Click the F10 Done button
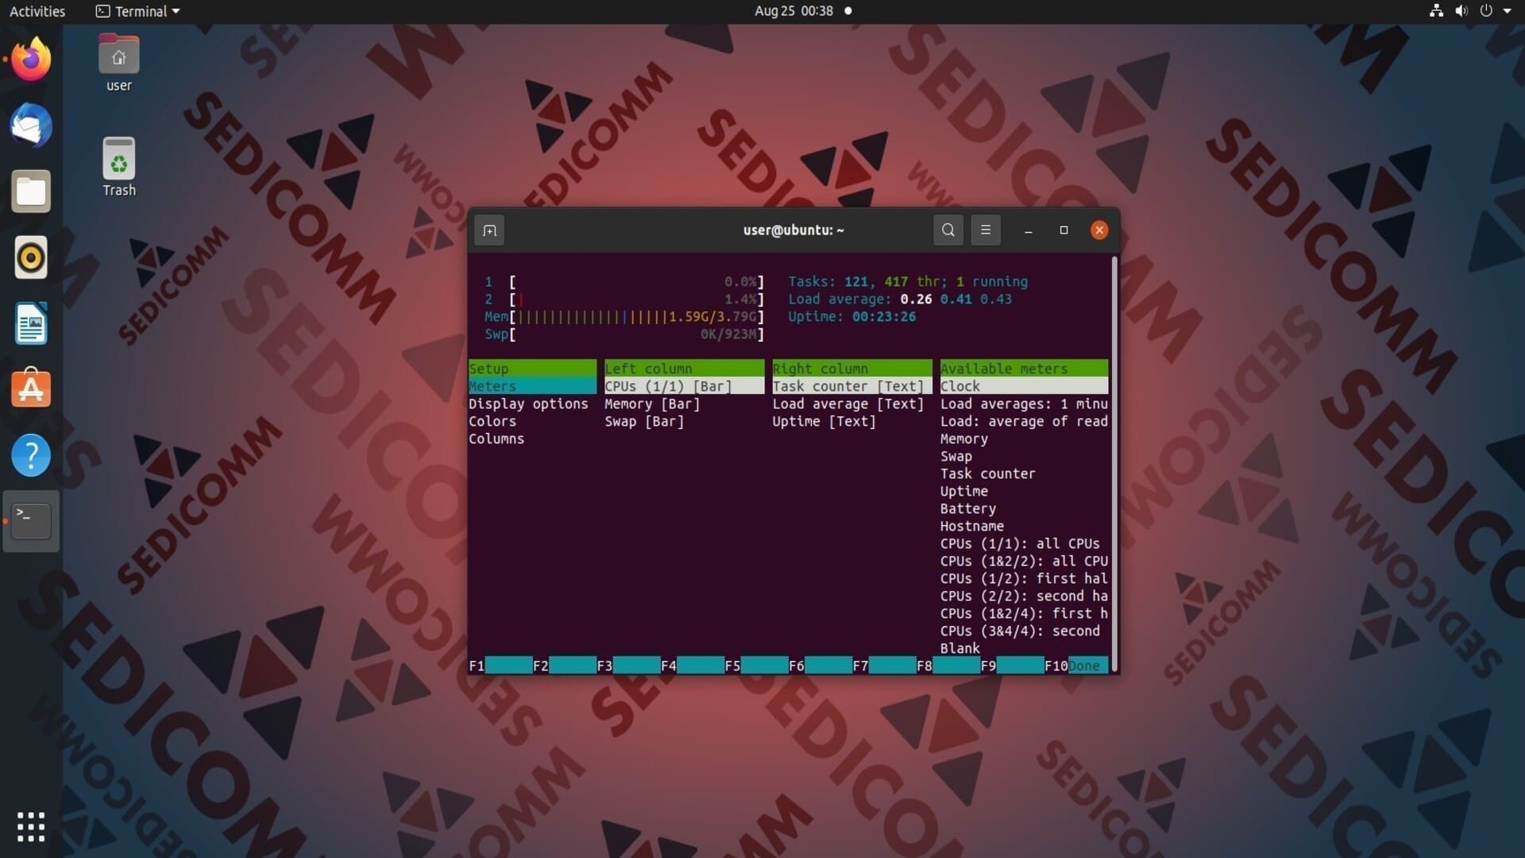This screenshot has height=858, width=1525. [x=1076, y=666]
